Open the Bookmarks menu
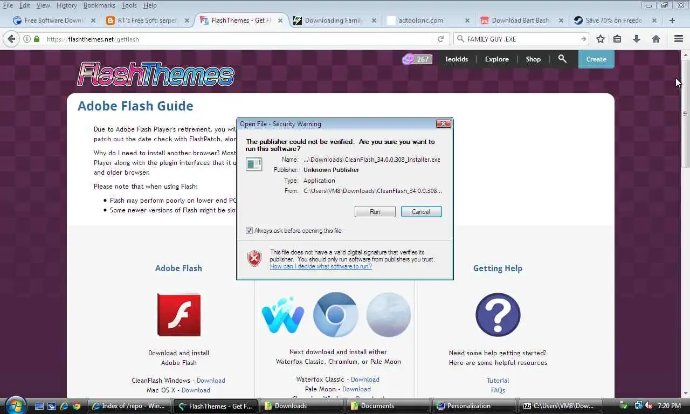 [99, 5]
